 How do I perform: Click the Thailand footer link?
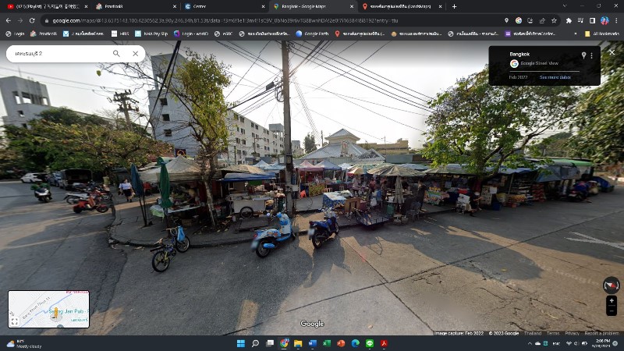pyautogui.click(x=533, y=333)
